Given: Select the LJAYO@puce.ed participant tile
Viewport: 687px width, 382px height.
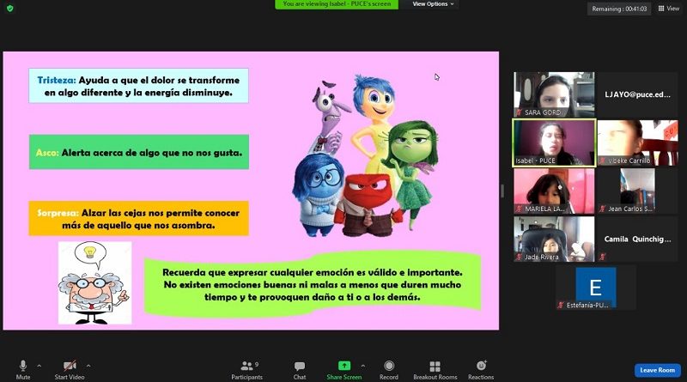Looking at the screenshot, I should pyautogui.click(x=637, y=94).
